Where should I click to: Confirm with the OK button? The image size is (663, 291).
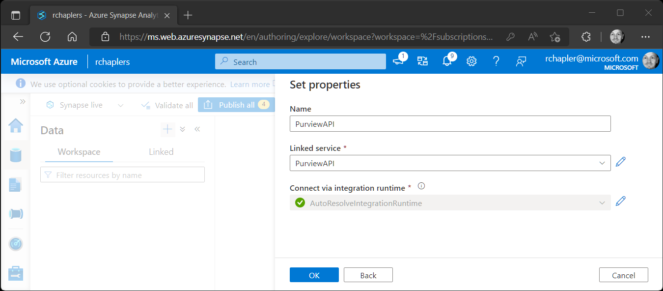[x=314, y=275]
